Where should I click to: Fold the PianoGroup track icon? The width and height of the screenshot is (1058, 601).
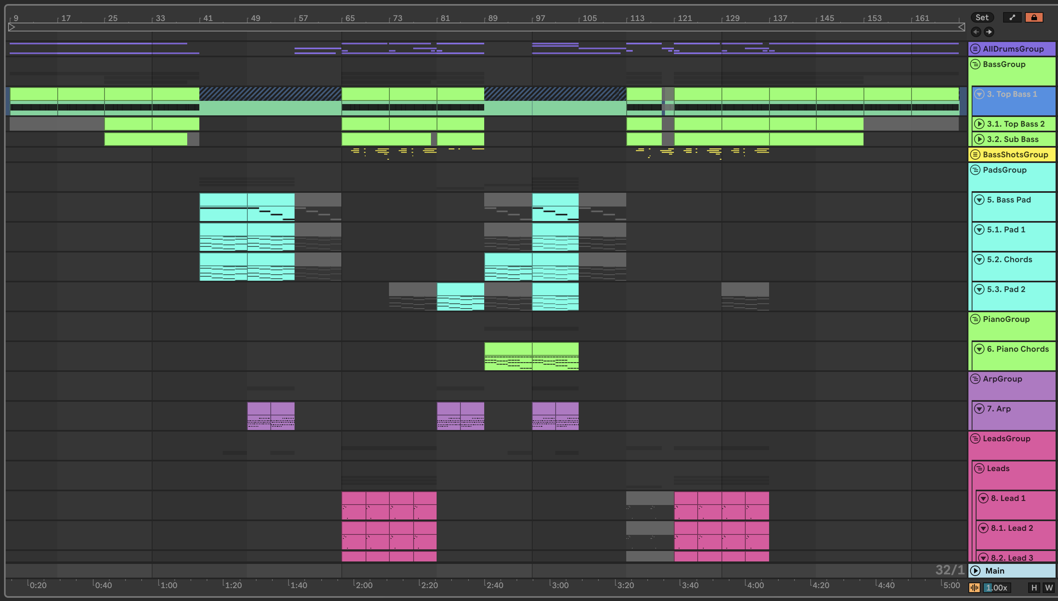975,319
